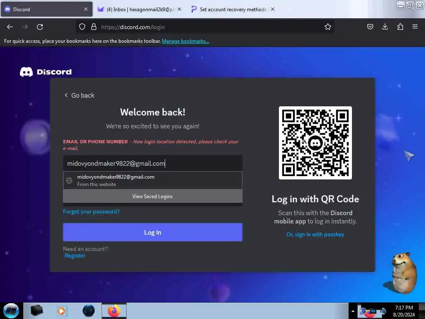Bookmark this page with star icon
The image size is (425, 319).
coord(328,27)
